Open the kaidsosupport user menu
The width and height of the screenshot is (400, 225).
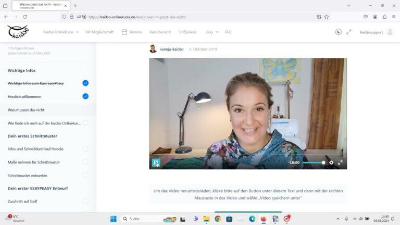coord(371,32)
